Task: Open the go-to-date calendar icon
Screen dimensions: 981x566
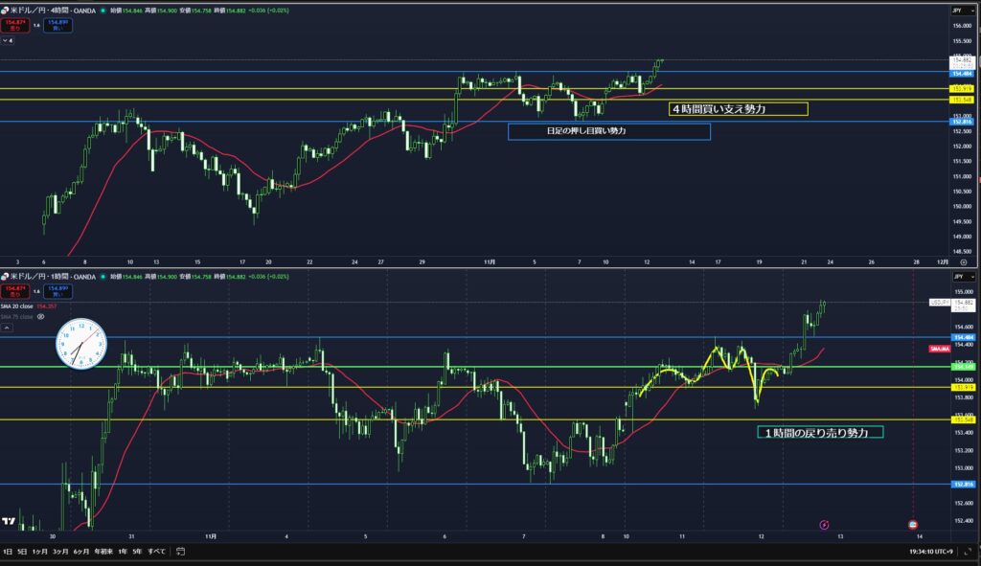Action: pos(180,553)
